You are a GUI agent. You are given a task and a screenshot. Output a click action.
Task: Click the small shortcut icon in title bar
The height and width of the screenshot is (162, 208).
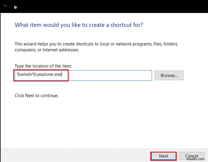(15, 7)
